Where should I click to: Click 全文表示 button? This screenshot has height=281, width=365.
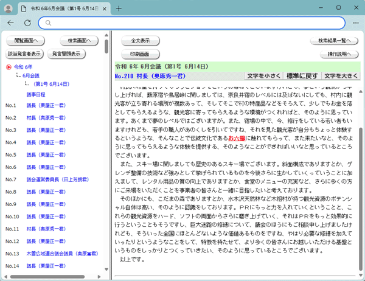pos(141,41)
